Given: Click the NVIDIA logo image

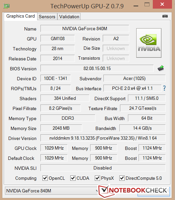Looking at the screenshot, I should (149, 43).
